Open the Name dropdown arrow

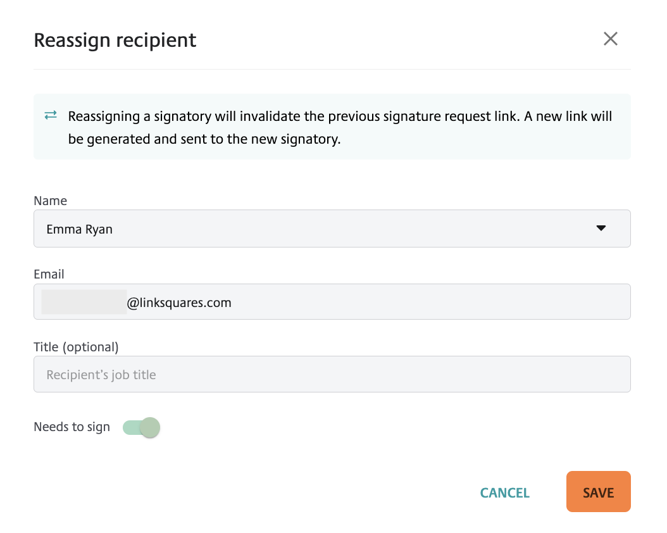click(x=601, y=229)
